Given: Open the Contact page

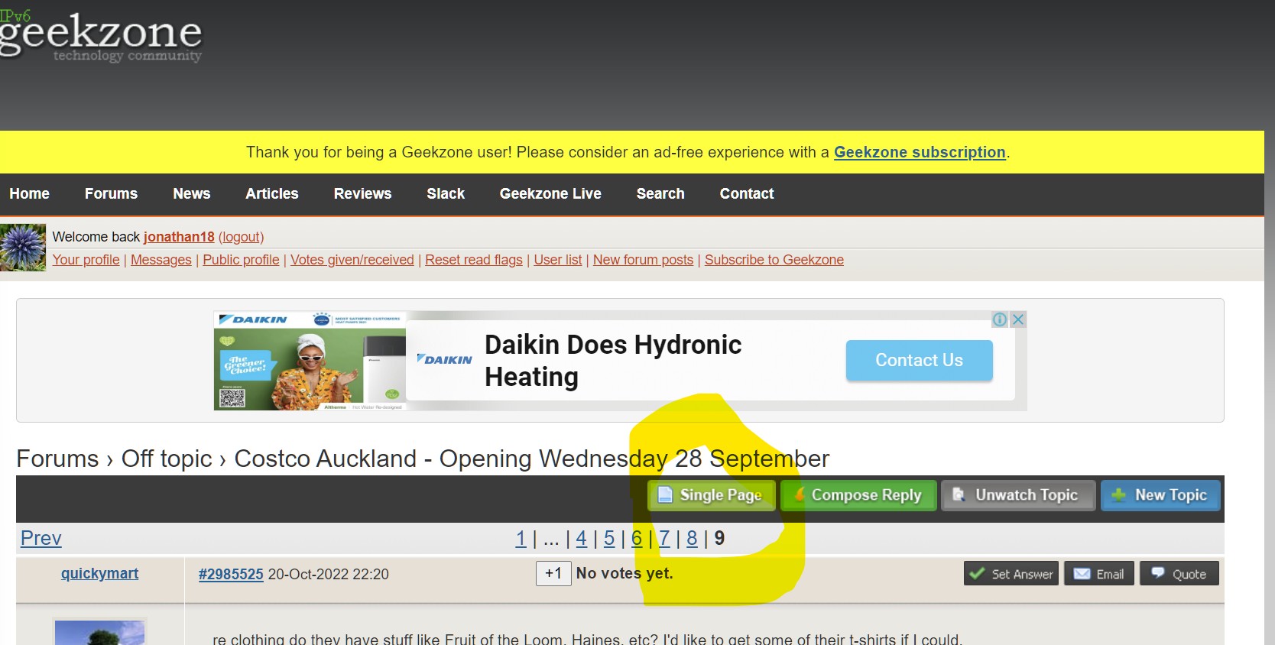Looking at the screenshot, I should coord(747,194).
